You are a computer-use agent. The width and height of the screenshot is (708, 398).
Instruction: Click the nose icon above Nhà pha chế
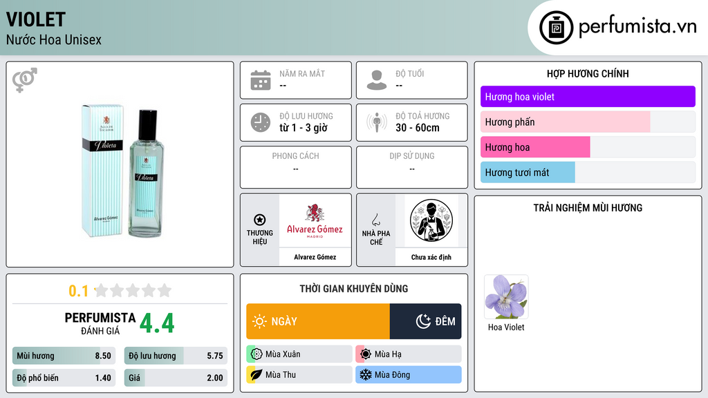(x=375, y=220)
